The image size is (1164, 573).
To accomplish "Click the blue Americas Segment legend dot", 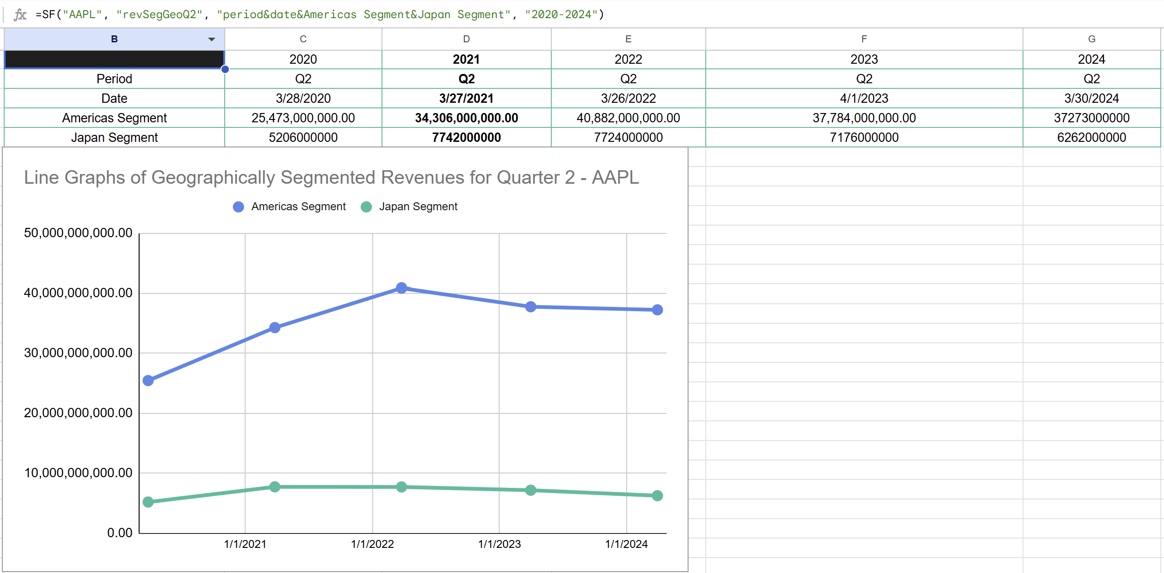I will 239,207.
